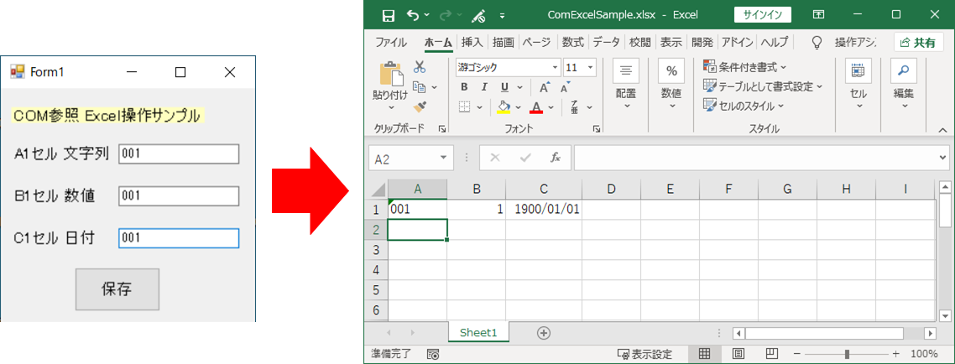Expand the Name Box dropdown for A2
Image resolution: width=955 pixels, height=364 pixels.
coord(444,158)
